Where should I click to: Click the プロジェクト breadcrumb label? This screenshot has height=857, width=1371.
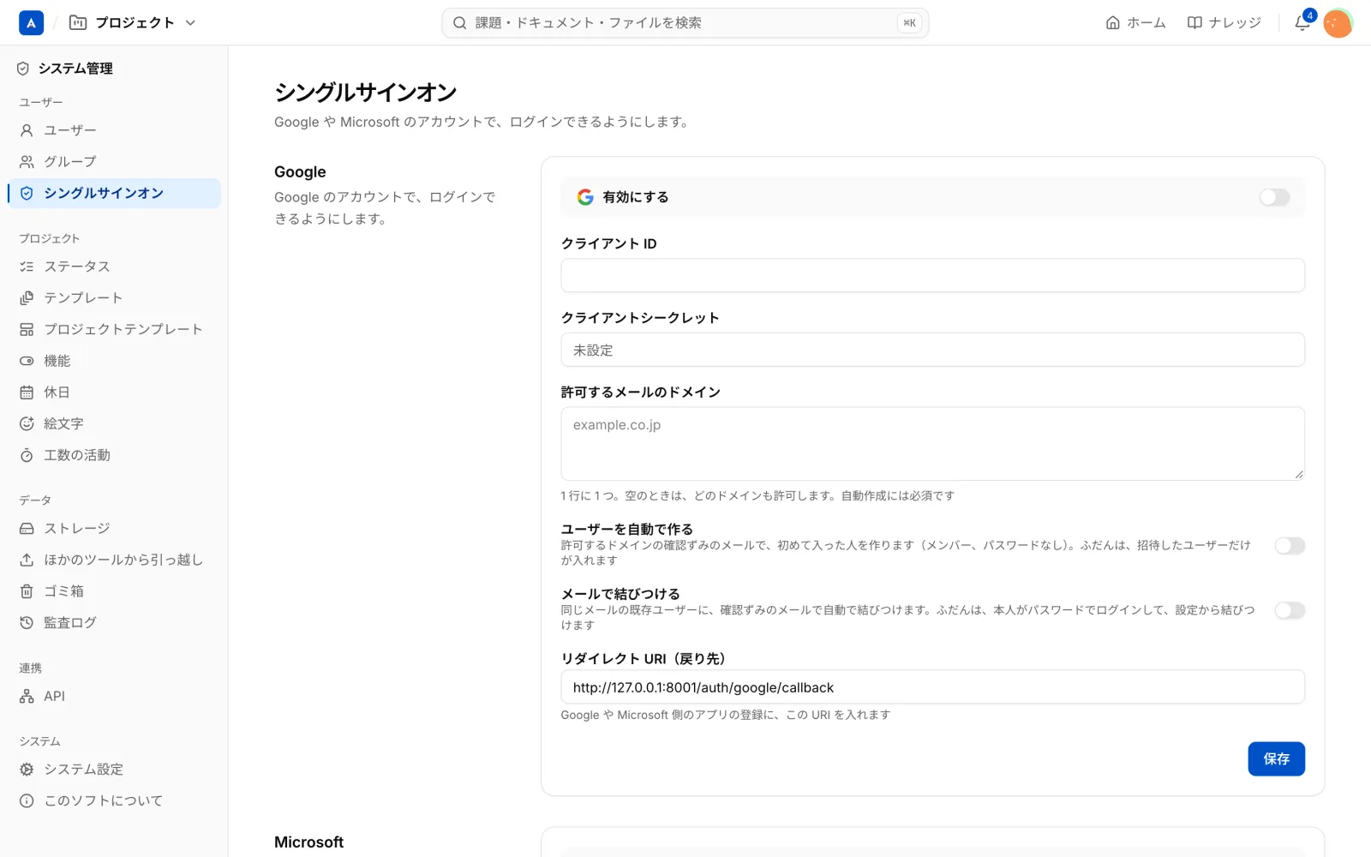pos(135,23)
